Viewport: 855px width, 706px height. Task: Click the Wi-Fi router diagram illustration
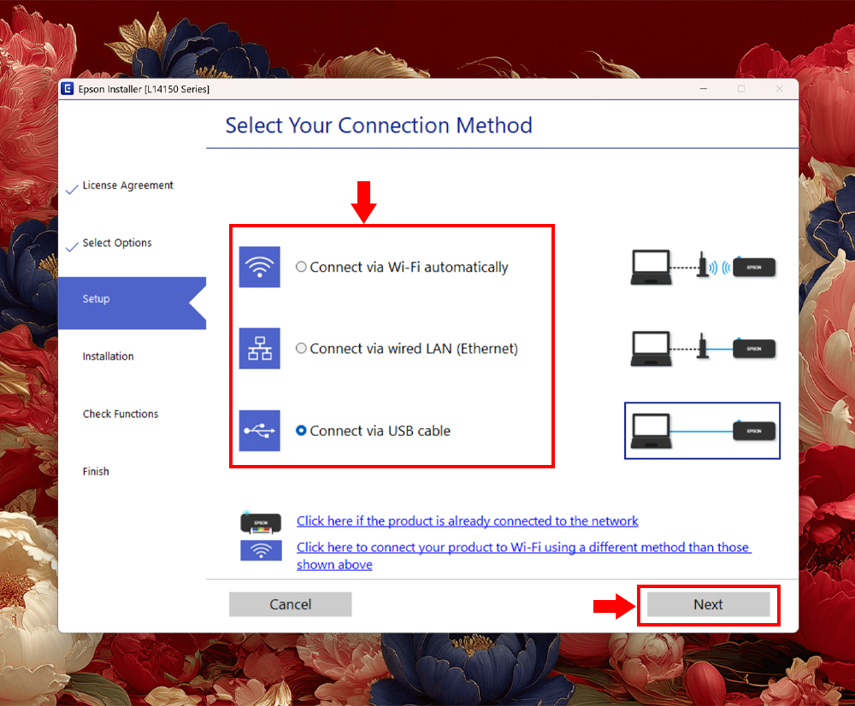point(703,268)
